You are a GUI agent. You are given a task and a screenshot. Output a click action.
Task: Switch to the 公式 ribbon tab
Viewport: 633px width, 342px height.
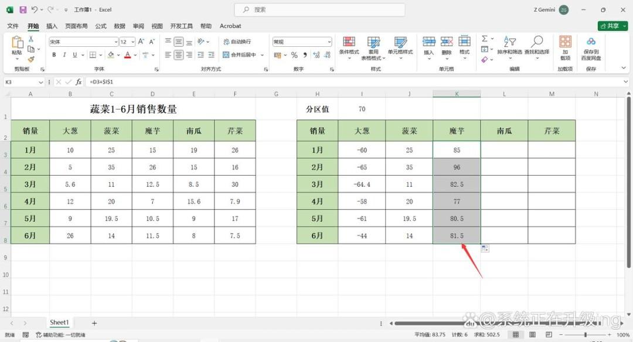(101, 26)
